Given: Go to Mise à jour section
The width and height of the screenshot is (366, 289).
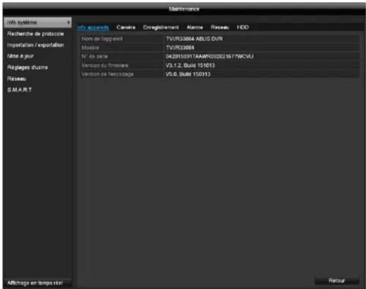Looking at the screenshot, I should click(x=20, y=56).
